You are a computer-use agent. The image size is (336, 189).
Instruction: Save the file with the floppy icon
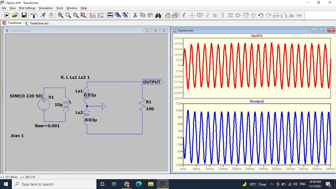point(24,15)
